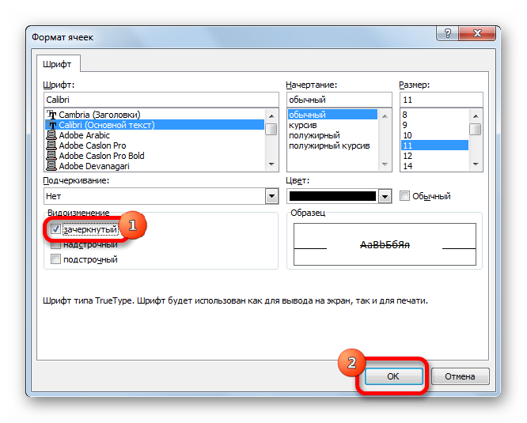
Task: Enable the надстрочный checkbox
Action: (55, 245)
